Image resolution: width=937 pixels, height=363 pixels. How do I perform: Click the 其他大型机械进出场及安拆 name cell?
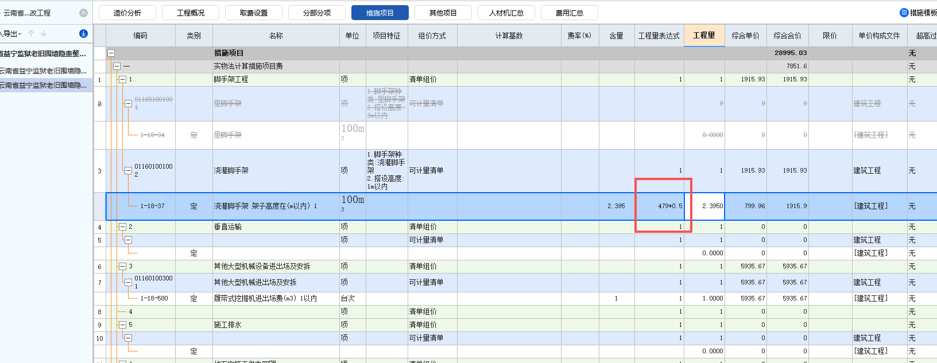coord(276,282)
